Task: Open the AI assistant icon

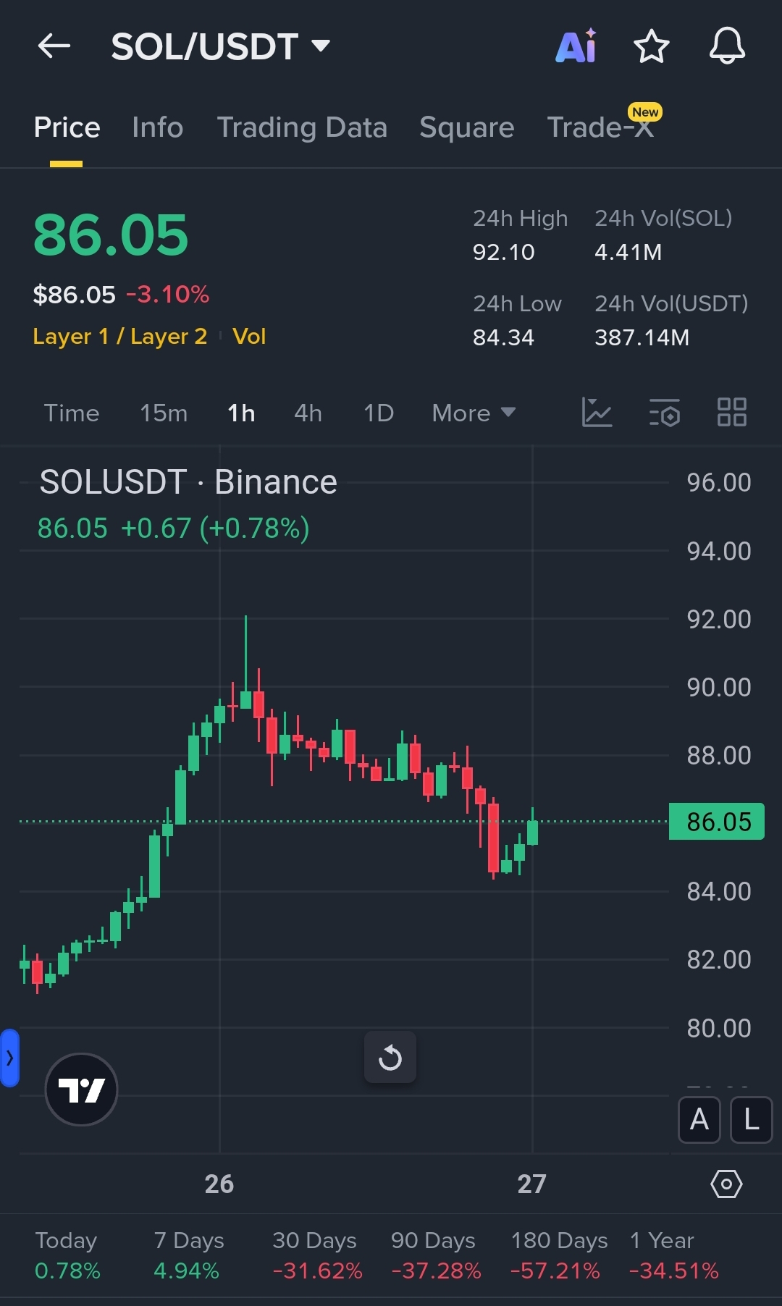Action: 576,46
